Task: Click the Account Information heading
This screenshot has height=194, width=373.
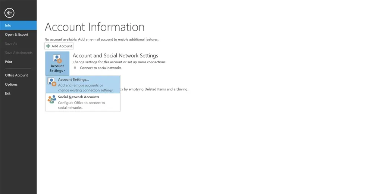Action: [x=94, y=27]
